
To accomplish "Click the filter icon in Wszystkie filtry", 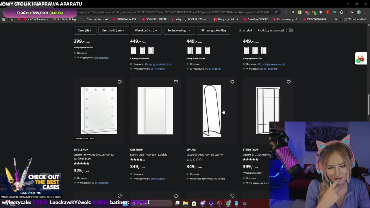I will (203, 30).
